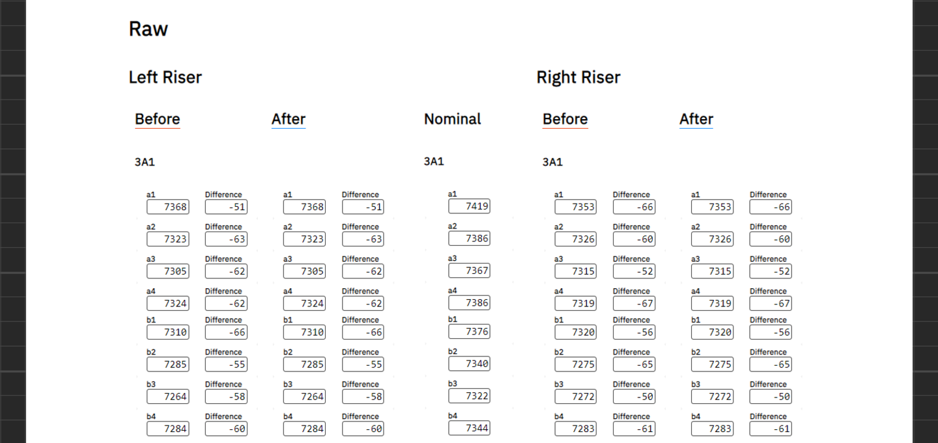The image size is (938, 443).
Task: Select the Difference field showing -51 beside a1
Action: click(226, 207)
